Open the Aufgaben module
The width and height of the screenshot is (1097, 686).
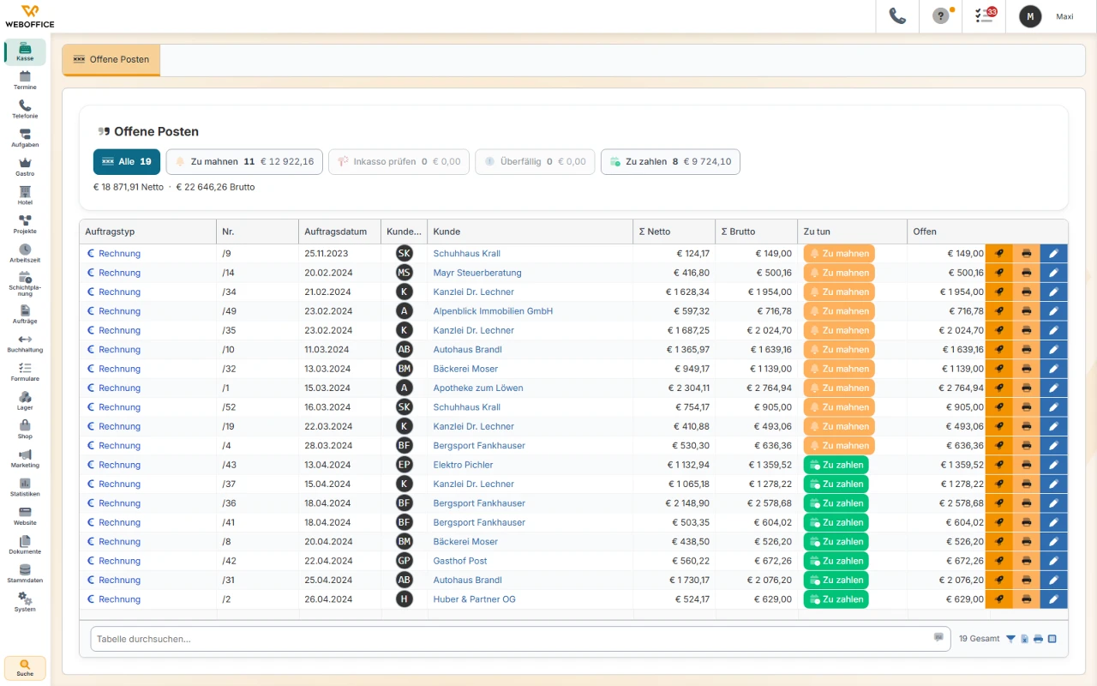pos(25,139)
